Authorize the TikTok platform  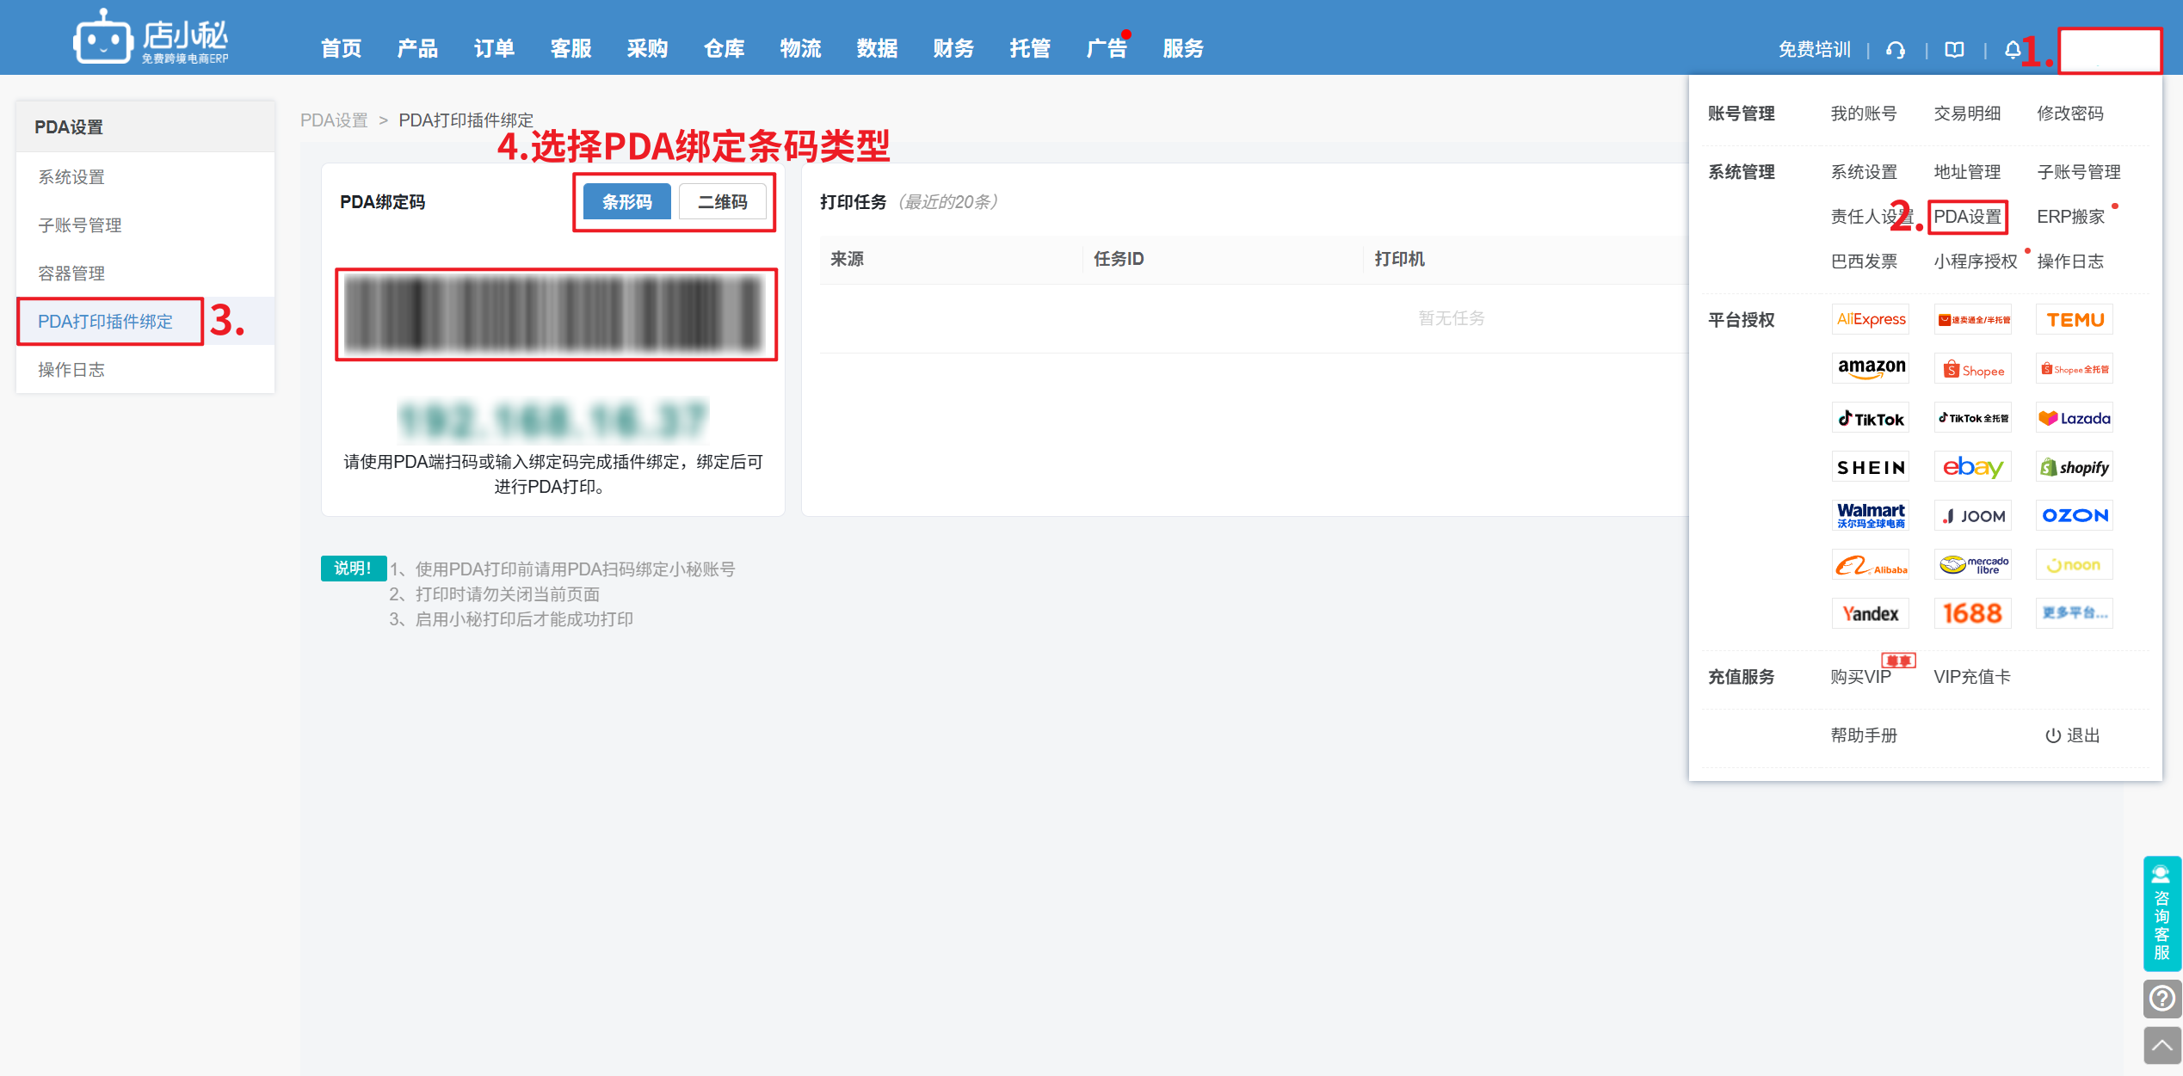(x=1871, y=418)
